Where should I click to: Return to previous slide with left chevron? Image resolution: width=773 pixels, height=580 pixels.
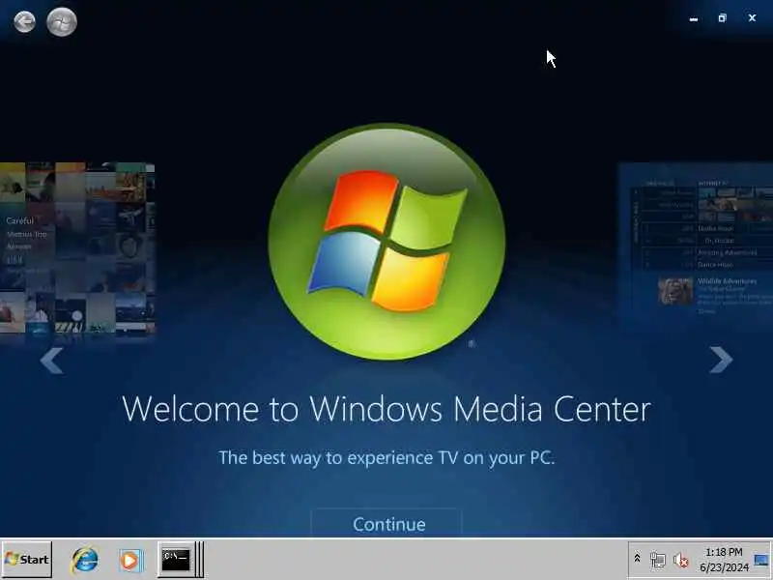click(51, 361)
